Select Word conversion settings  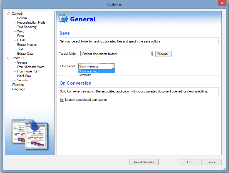(21, 31)
